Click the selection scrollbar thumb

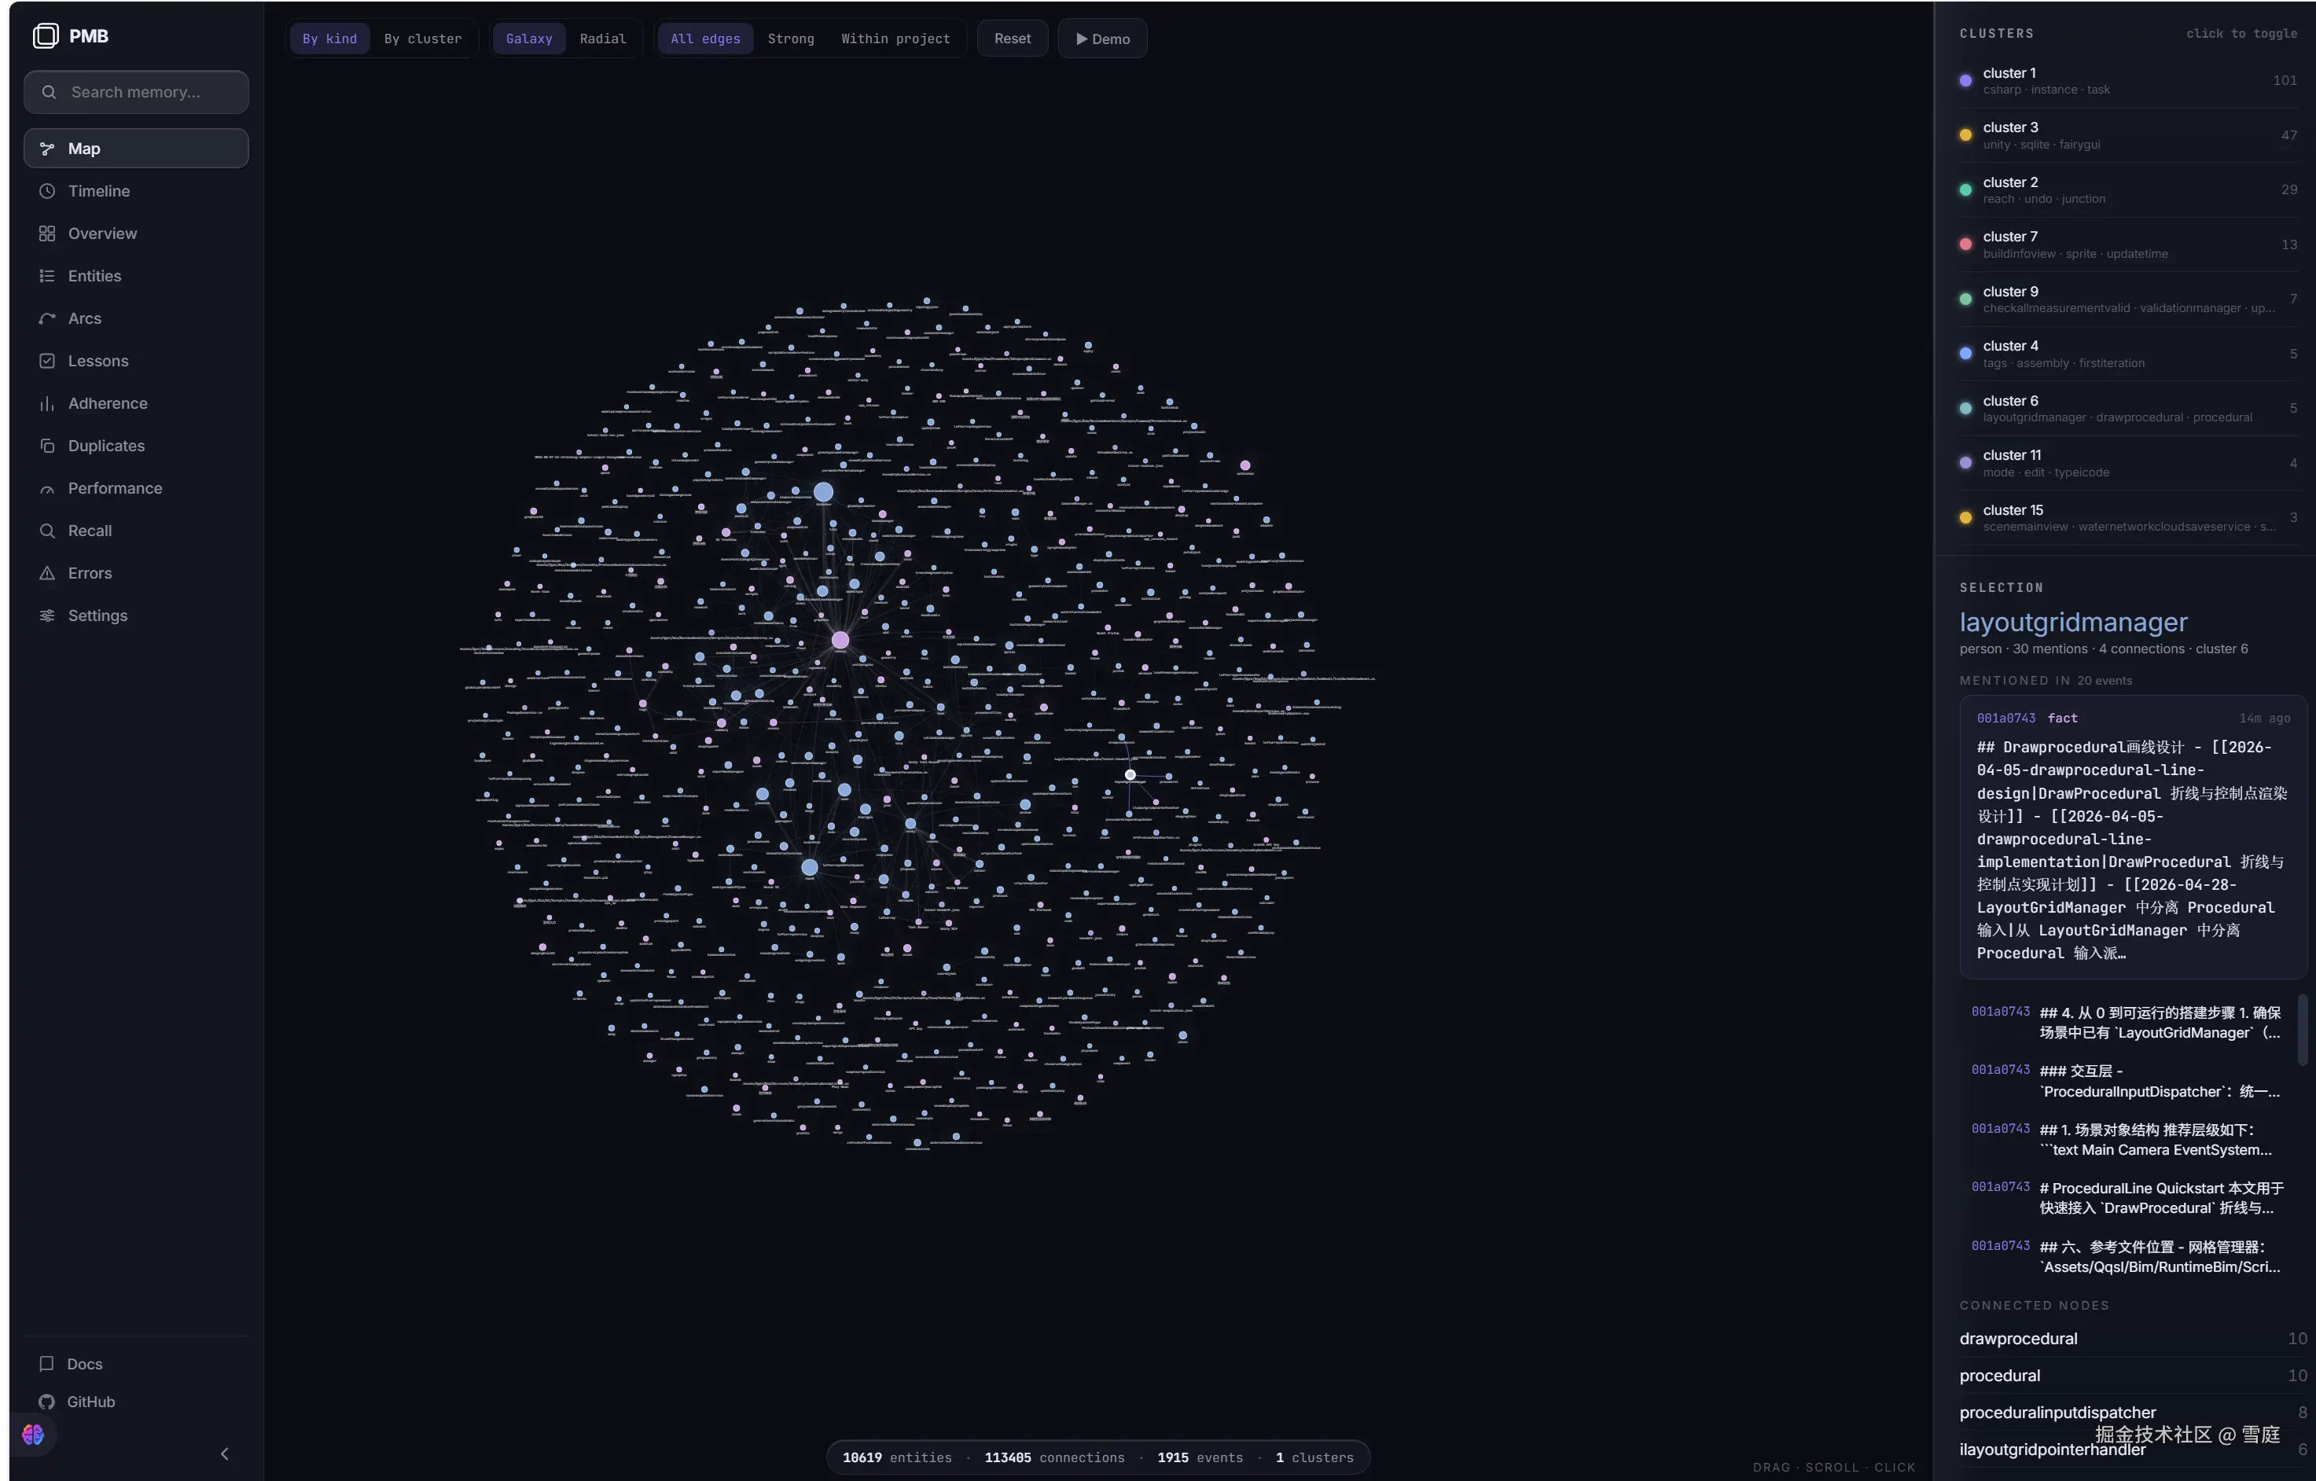pos(2303,1030)
